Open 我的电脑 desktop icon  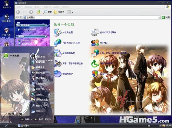[6, 18]
